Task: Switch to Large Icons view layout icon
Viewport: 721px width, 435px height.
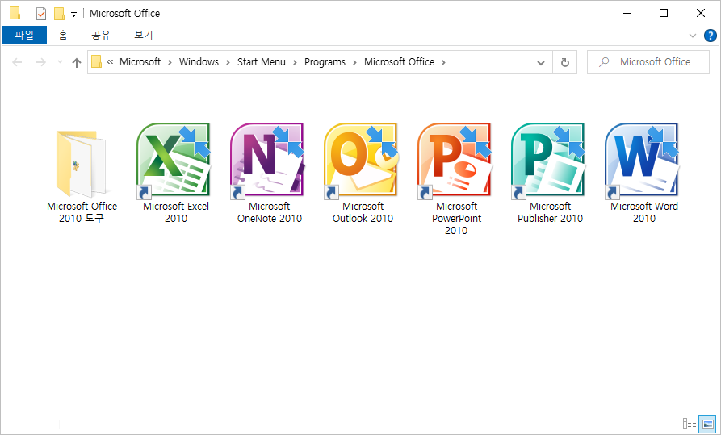Action: pyautogui.click(x=708, y=424)
